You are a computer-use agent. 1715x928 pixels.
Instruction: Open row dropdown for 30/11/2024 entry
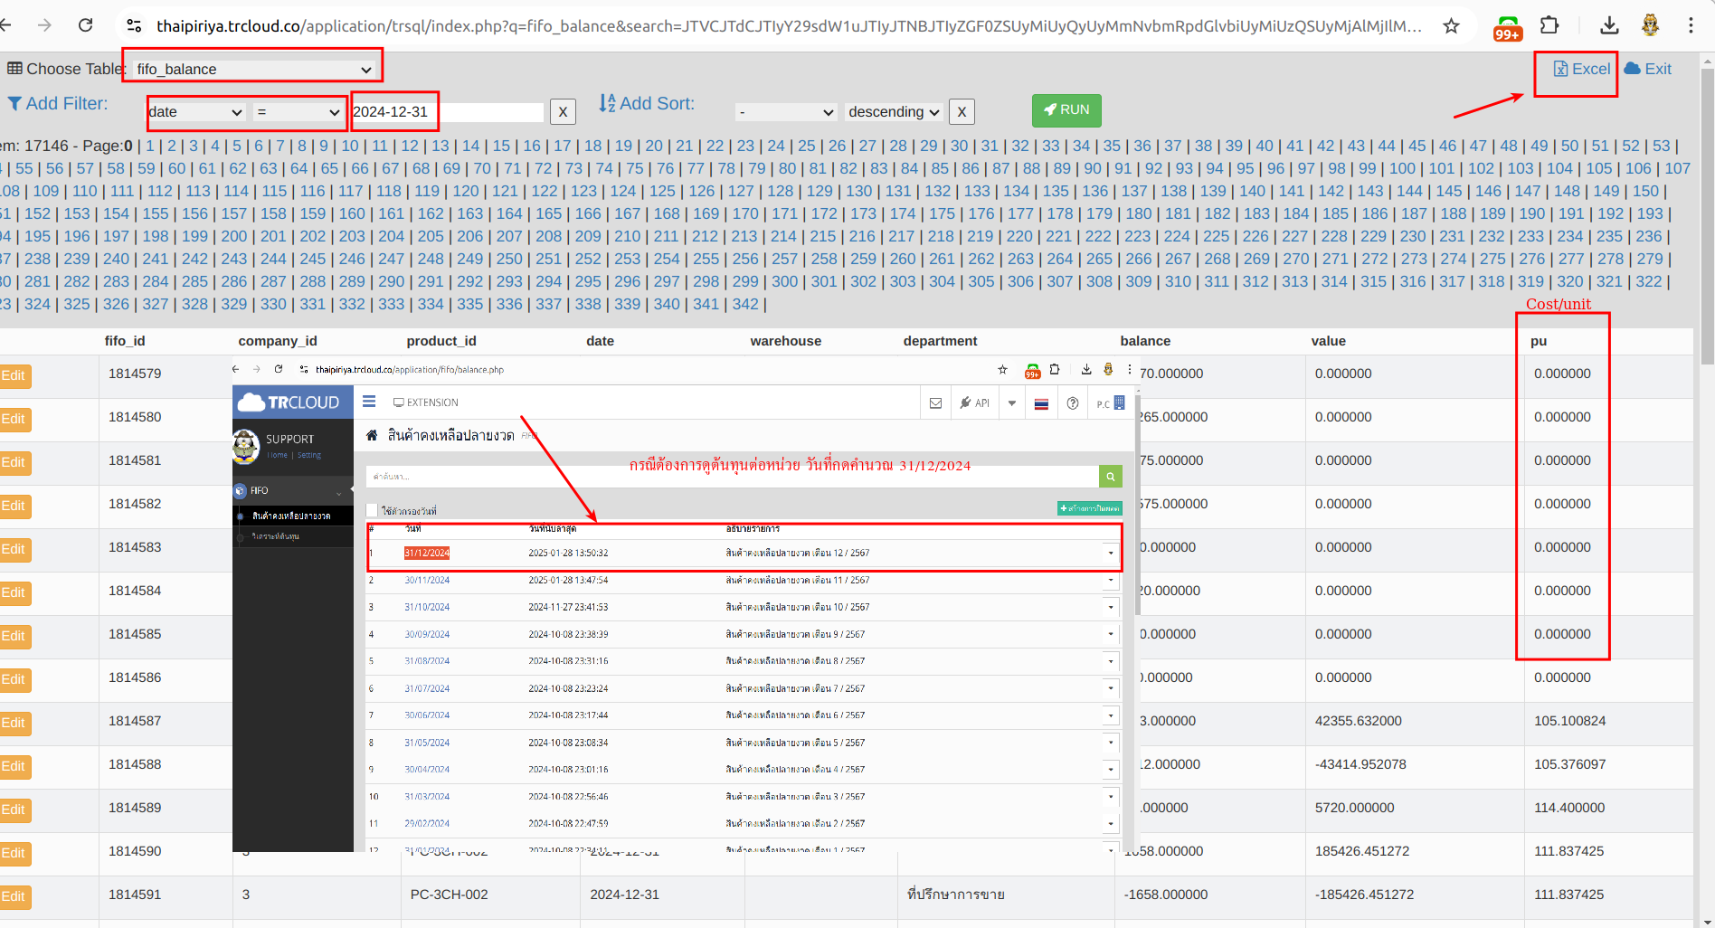1111,580
